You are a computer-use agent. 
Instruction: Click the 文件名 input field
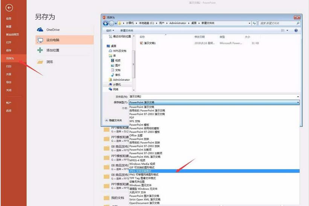(213, 96)
